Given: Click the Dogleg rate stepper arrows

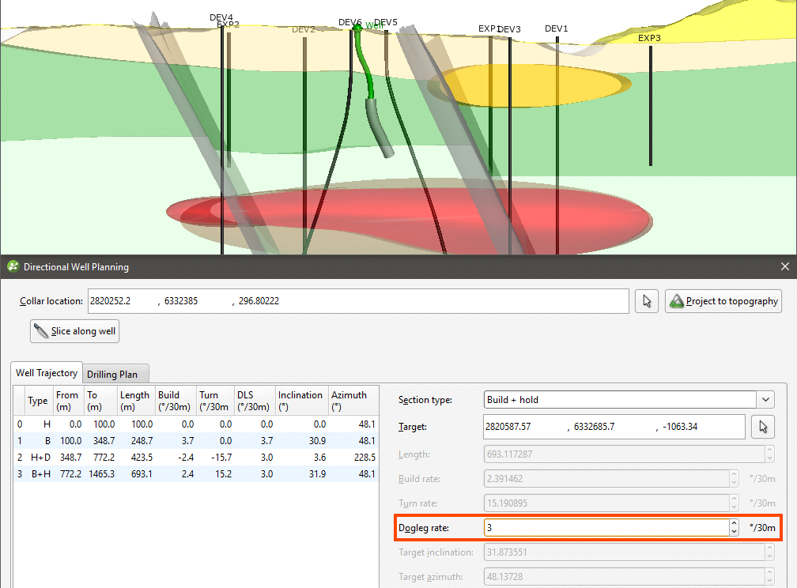Looking at the screenshot, I should 735,527.
